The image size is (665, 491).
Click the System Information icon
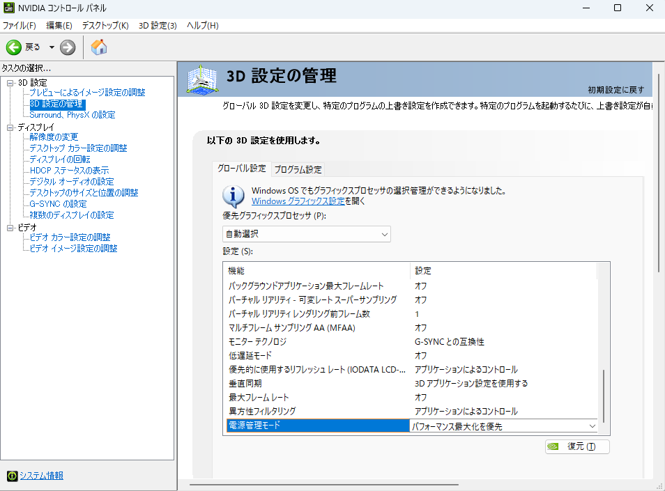tap(13, 476)
